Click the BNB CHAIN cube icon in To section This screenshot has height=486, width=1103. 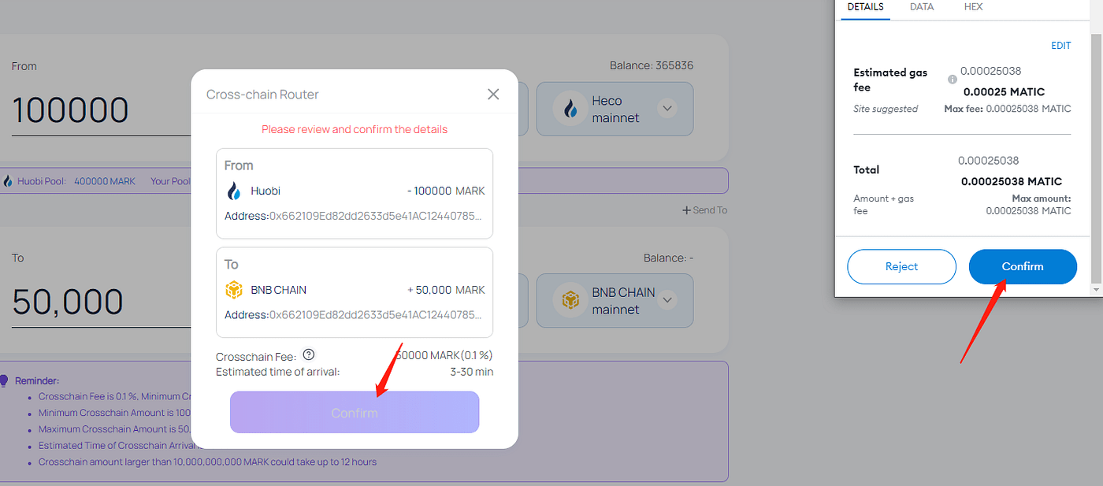click(x=233, y=289)
